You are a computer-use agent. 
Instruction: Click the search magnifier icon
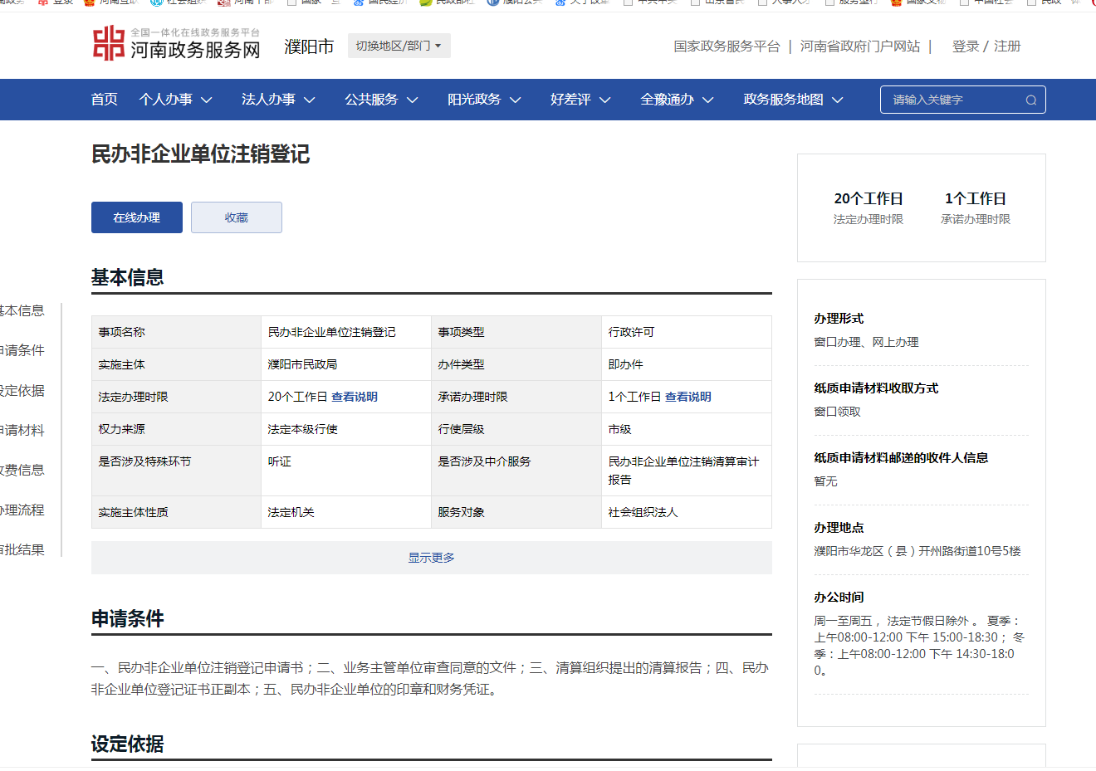click(x=1030, y=100)
